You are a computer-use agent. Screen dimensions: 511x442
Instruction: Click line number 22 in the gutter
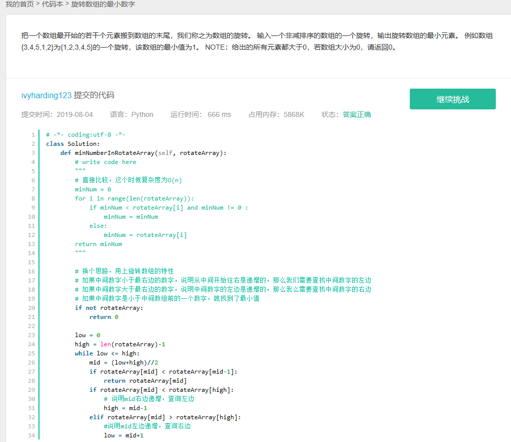tap(31, 326)
